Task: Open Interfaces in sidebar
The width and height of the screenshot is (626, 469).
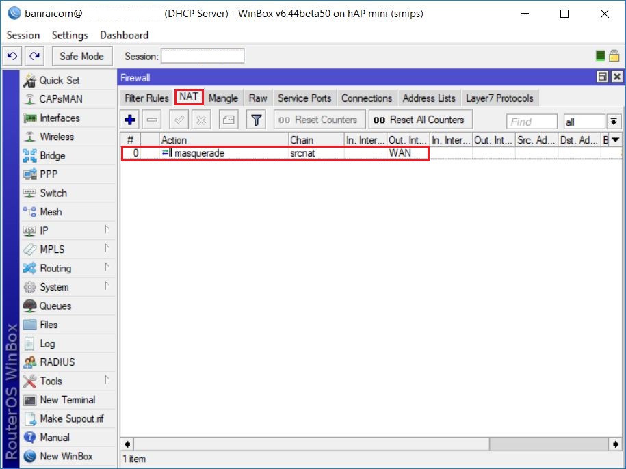Action: 68,118
